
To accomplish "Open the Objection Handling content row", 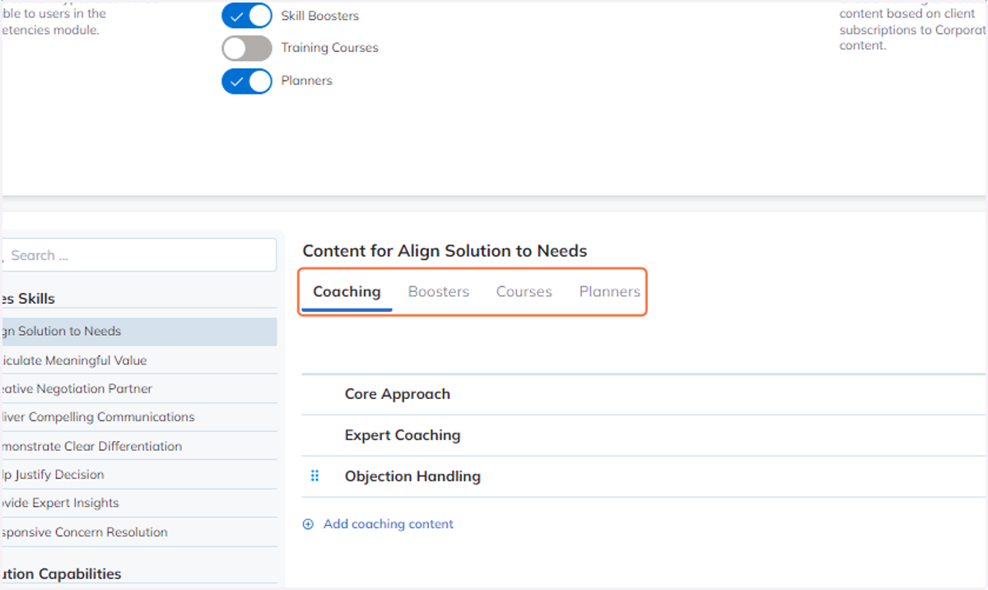I will 645,476.
